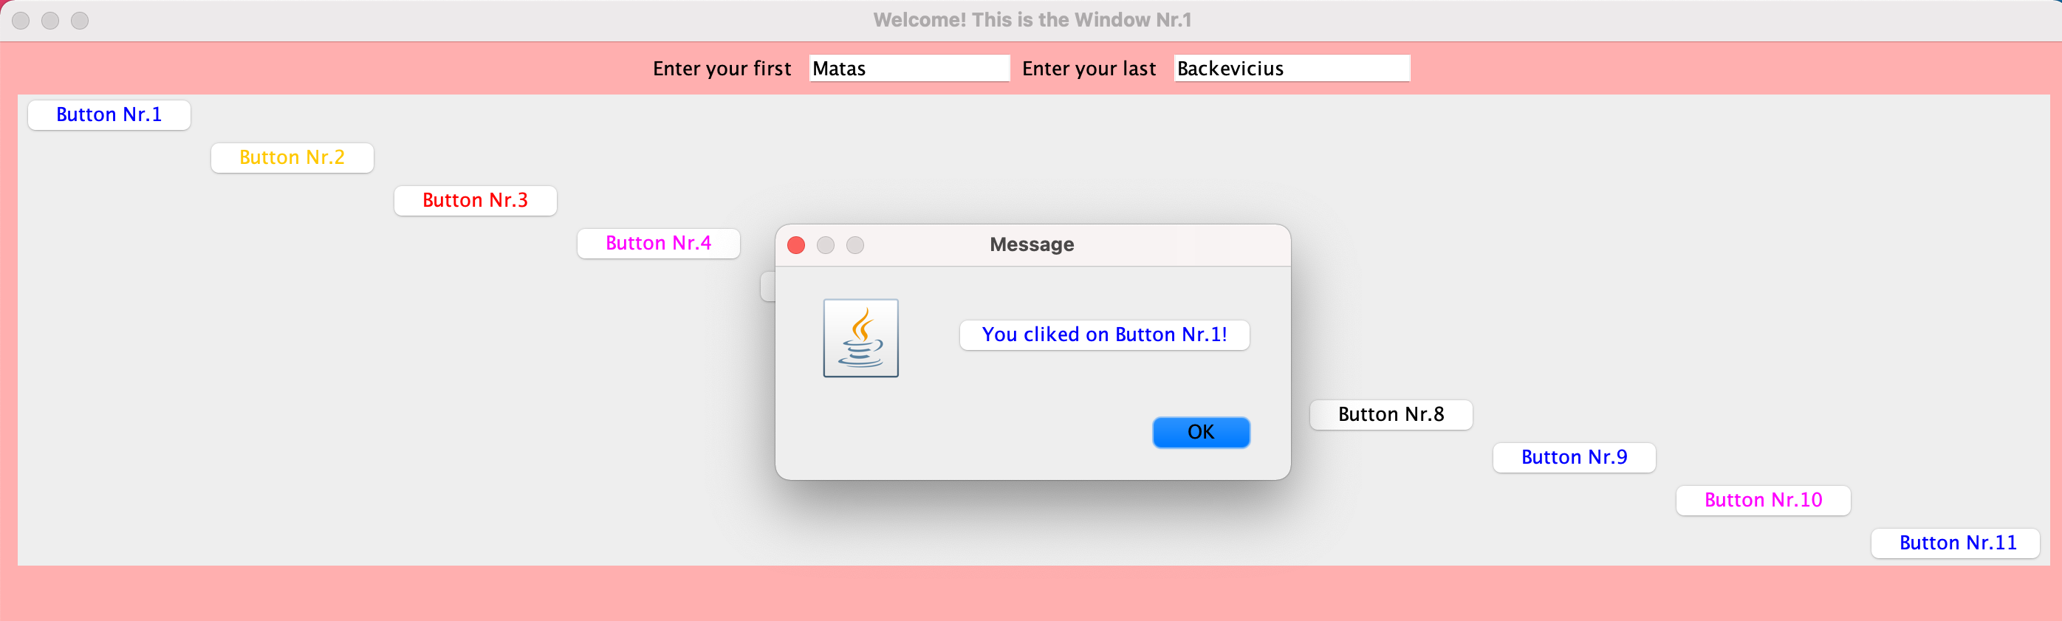Choose magenta Button Nr.4
This screenshot has width=2062, height=621.
[658, 243]
